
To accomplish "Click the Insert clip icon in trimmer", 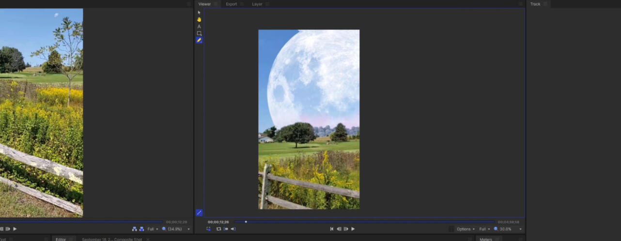I will [134, 229].
